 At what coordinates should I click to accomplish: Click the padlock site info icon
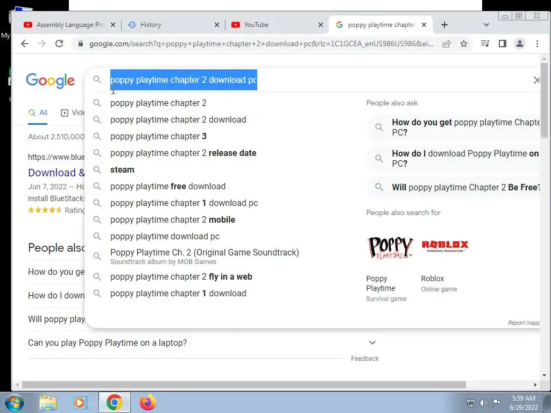tap(81, 44)
